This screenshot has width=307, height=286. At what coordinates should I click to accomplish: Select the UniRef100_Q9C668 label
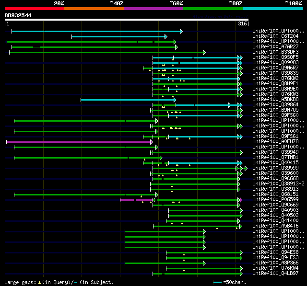(275, 179)
